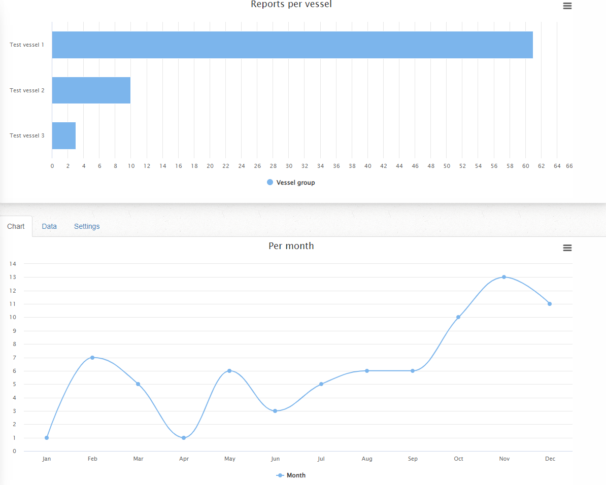Screen dimensions: 606x485
Task: Click the May data point
Action: [x=229, y=371]
